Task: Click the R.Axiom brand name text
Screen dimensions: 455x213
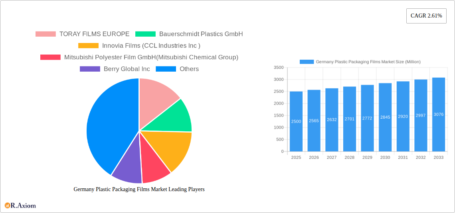Action: point(23,205)
